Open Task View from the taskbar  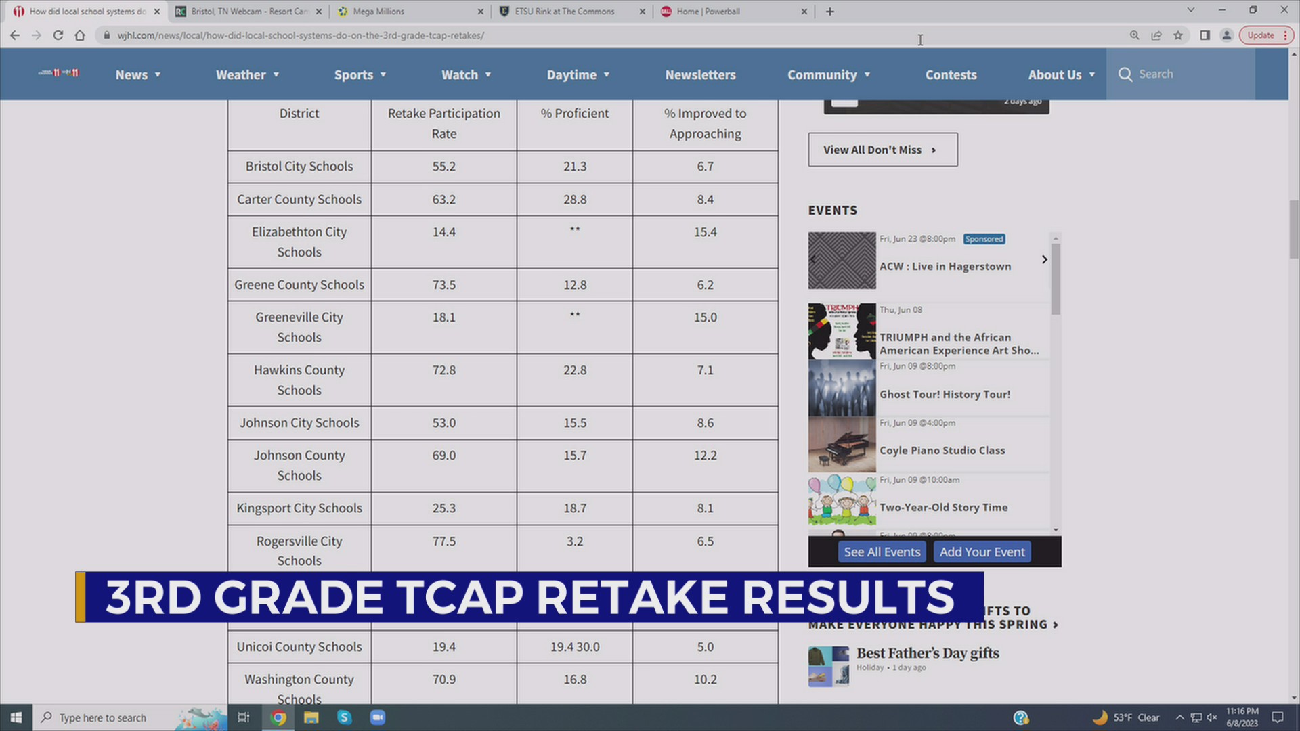[x=243, y=717]
